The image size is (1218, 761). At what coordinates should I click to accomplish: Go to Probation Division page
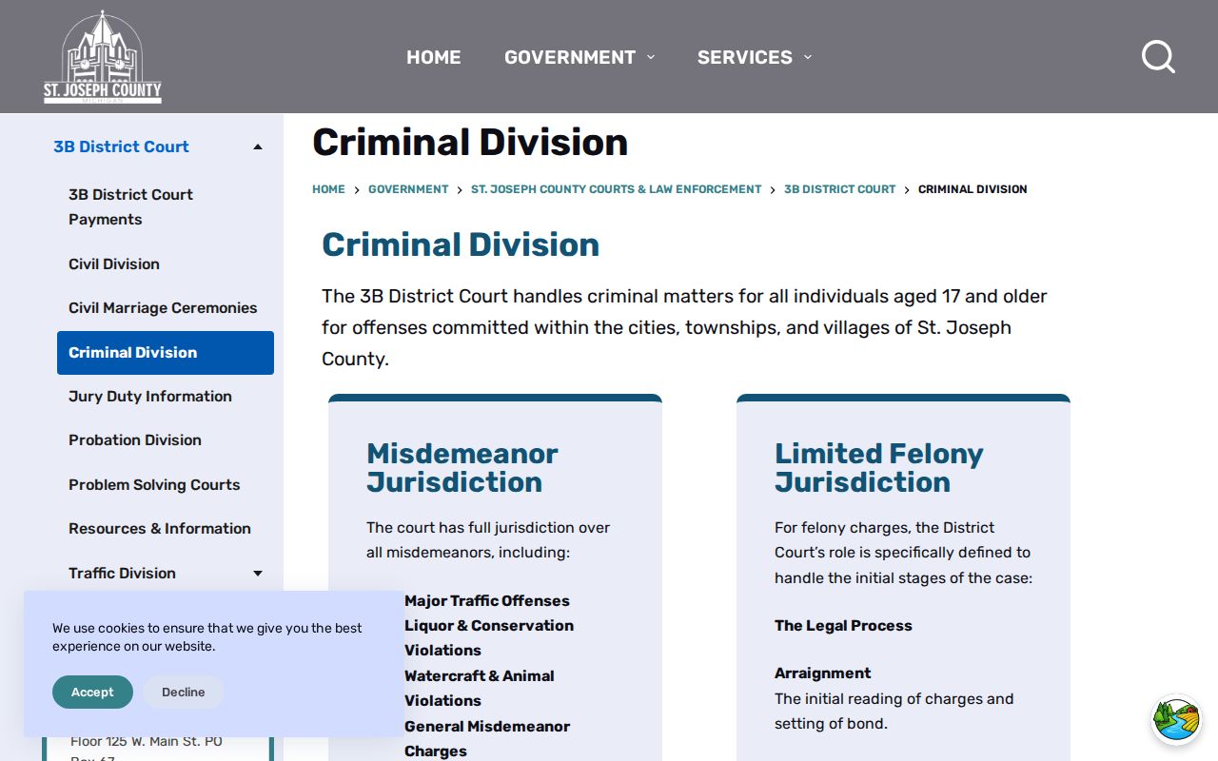(135, 440)
